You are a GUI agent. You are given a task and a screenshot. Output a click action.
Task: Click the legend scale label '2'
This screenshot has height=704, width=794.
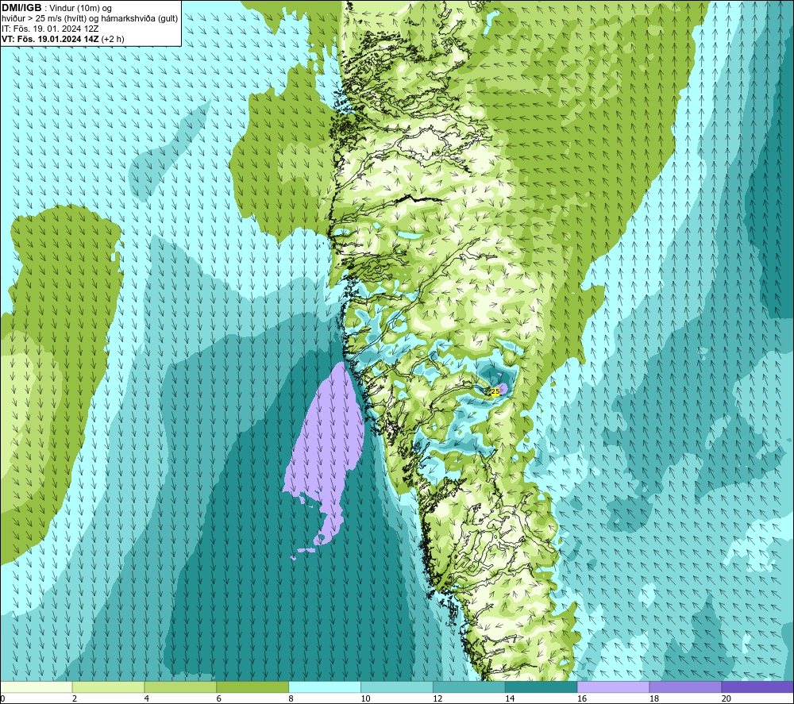(75, 698)
